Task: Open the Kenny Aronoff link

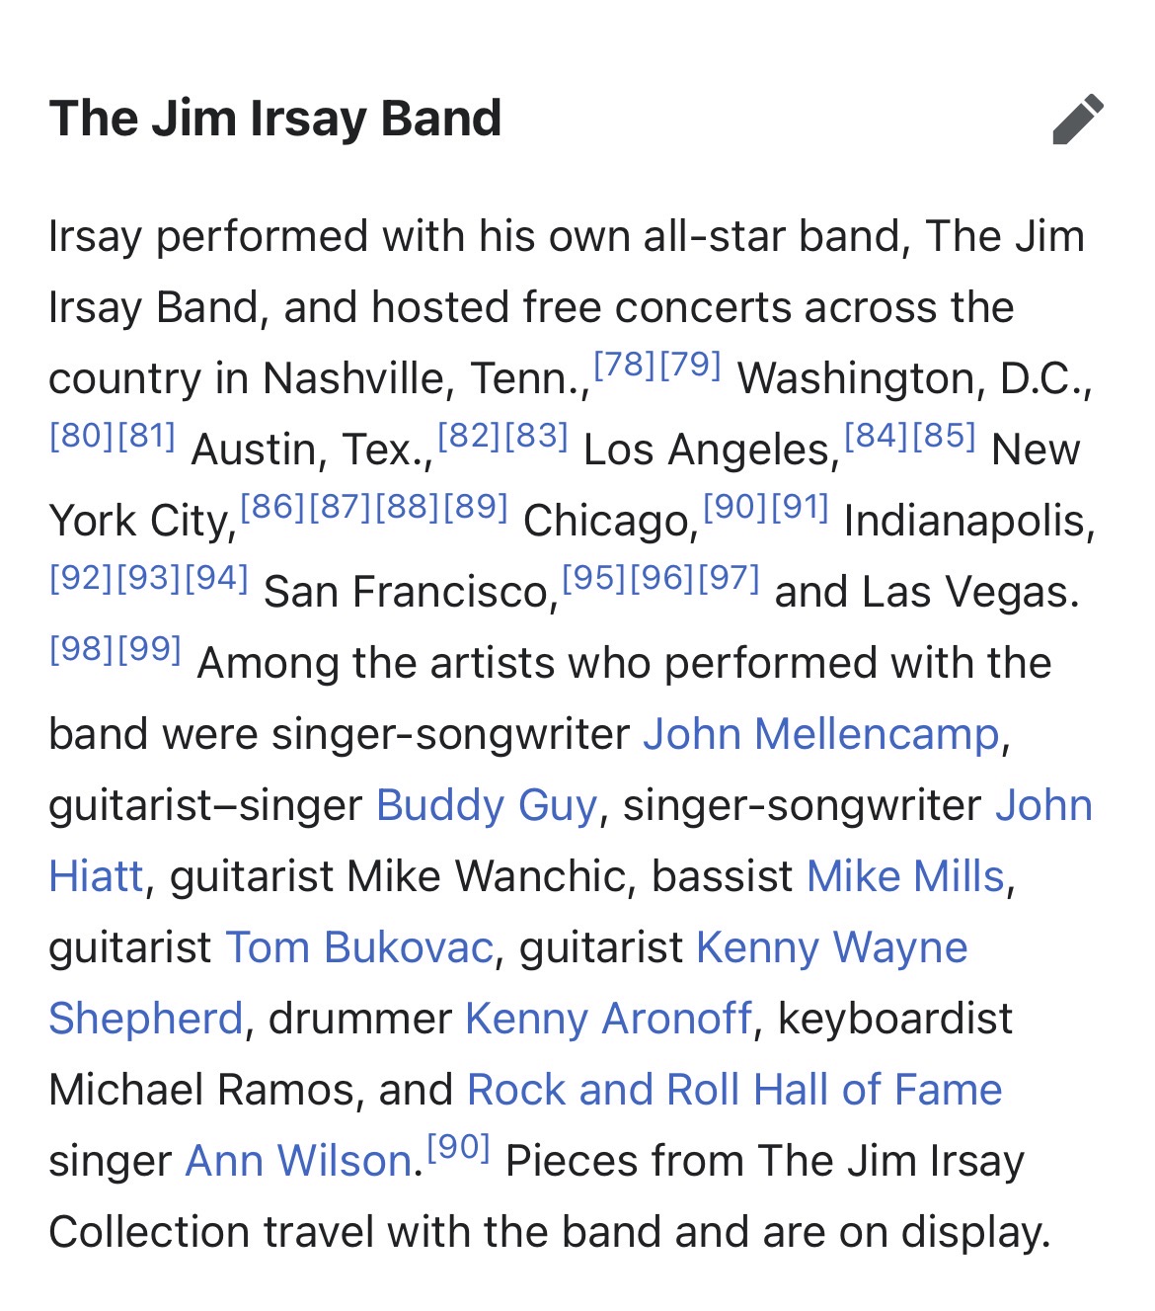Action: (x=608, y=1019)
